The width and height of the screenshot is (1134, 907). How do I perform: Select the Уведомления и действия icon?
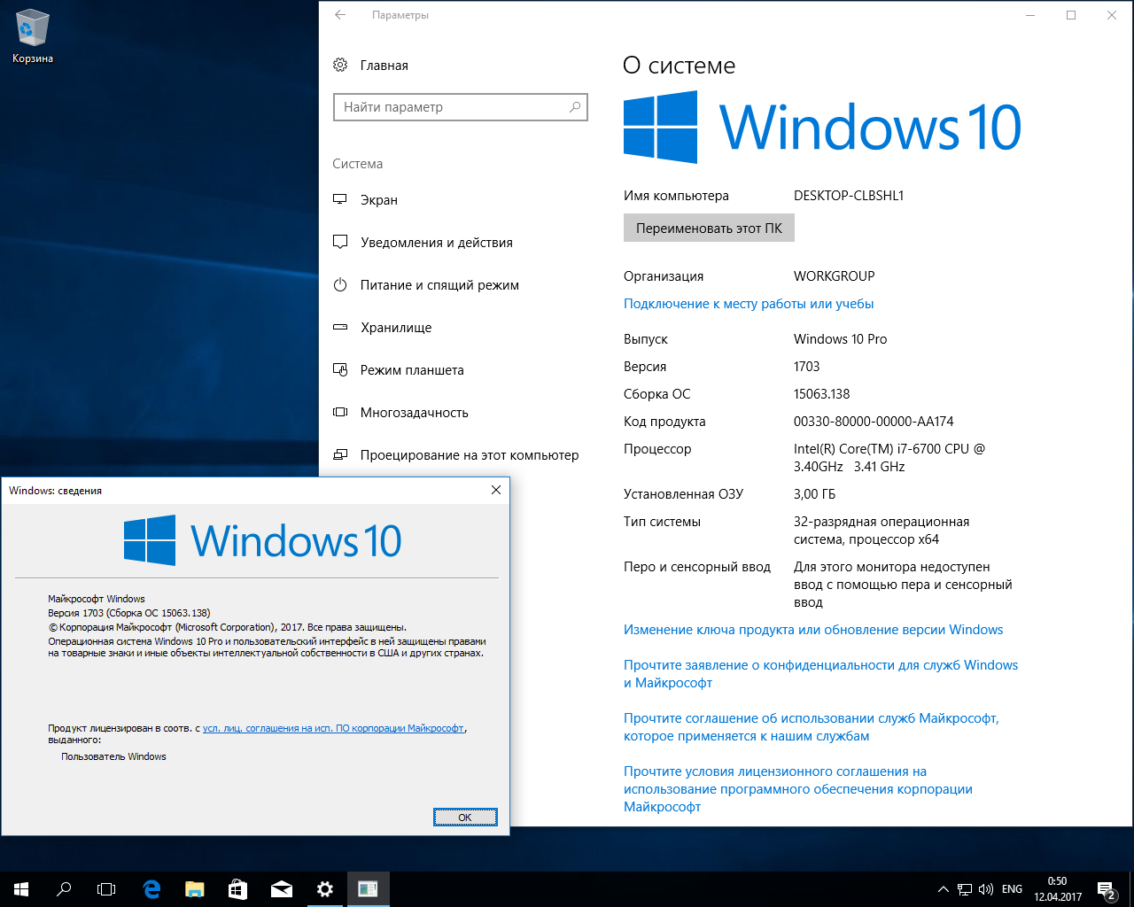click(x=340, y=242)
